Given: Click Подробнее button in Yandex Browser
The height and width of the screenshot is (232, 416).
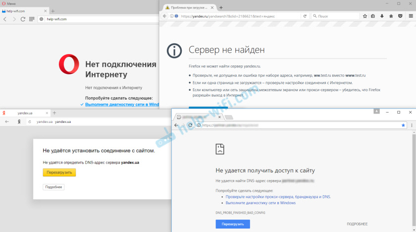Looking at the screenshot, I should 53,187.
